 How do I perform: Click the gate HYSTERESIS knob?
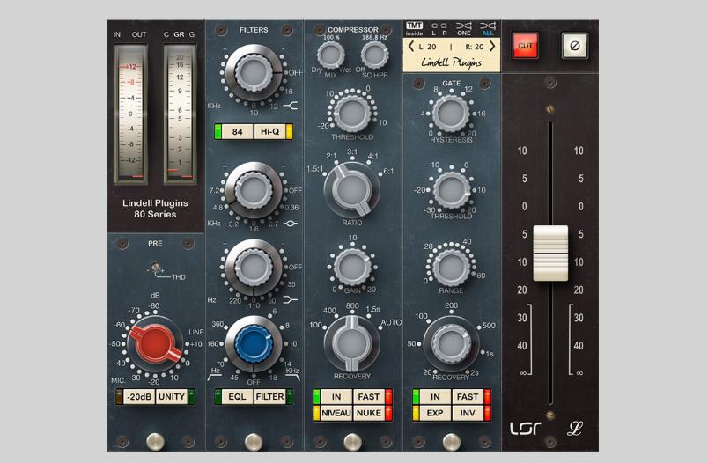451,113
